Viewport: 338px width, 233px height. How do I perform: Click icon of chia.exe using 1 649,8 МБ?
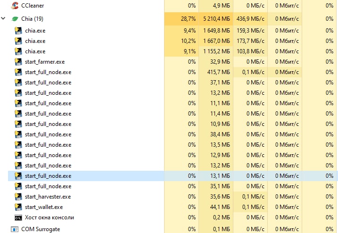click(18, 31)
